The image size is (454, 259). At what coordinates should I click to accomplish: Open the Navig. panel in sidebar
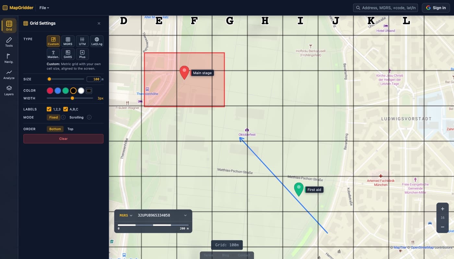9,58
